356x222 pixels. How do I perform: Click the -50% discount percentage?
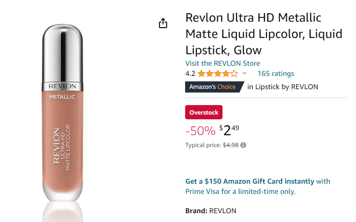point(200,131)
